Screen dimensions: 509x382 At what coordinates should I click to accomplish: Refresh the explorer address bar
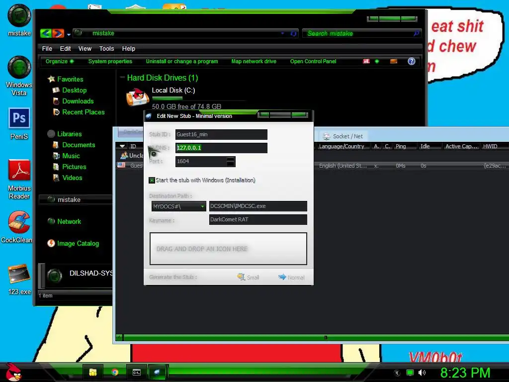[293, 33]
